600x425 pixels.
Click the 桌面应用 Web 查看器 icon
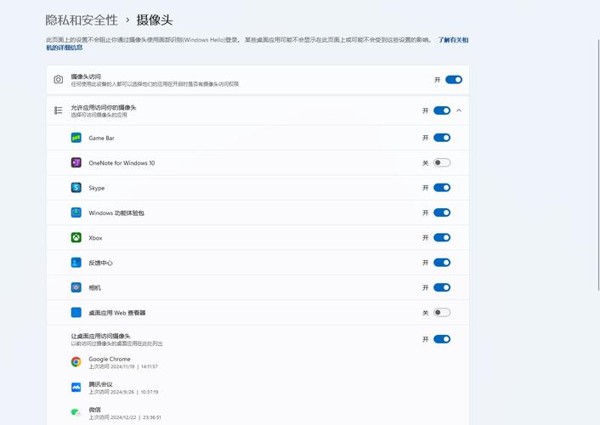click(x=76, y=313)
